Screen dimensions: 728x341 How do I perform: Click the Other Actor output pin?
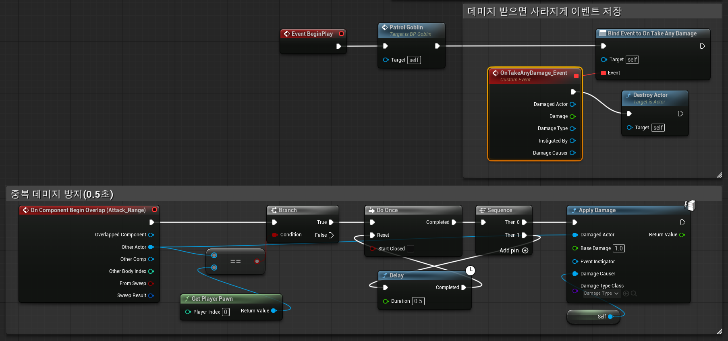click(x=151, y=247)
